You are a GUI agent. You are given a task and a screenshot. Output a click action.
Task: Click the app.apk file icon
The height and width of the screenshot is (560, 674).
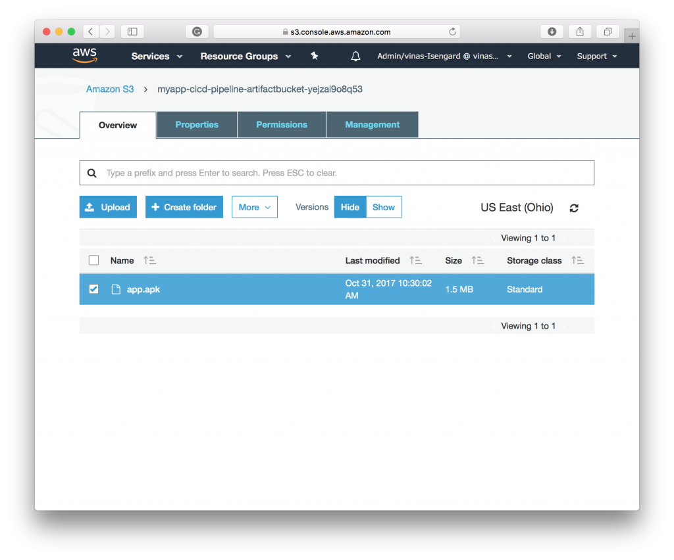click(116, 289)
